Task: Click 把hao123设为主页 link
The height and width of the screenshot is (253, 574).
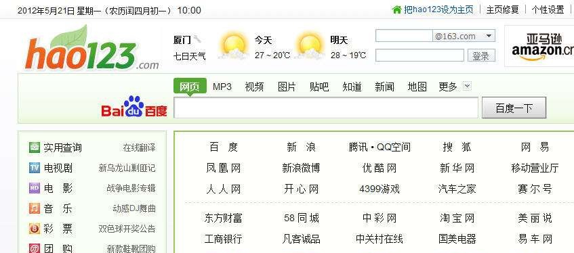Action: click(438, 10)
